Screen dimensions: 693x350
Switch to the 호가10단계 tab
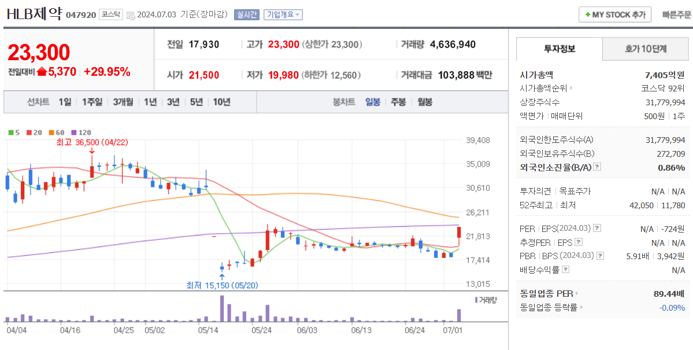point(646,49)
